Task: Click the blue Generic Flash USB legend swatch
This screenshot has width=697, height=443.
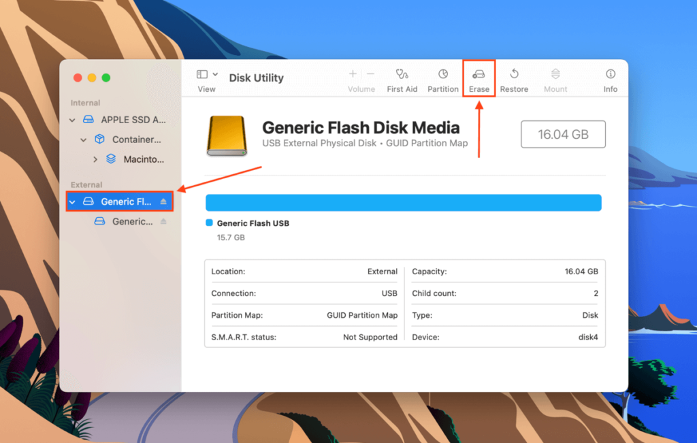Action: [208, 223]
